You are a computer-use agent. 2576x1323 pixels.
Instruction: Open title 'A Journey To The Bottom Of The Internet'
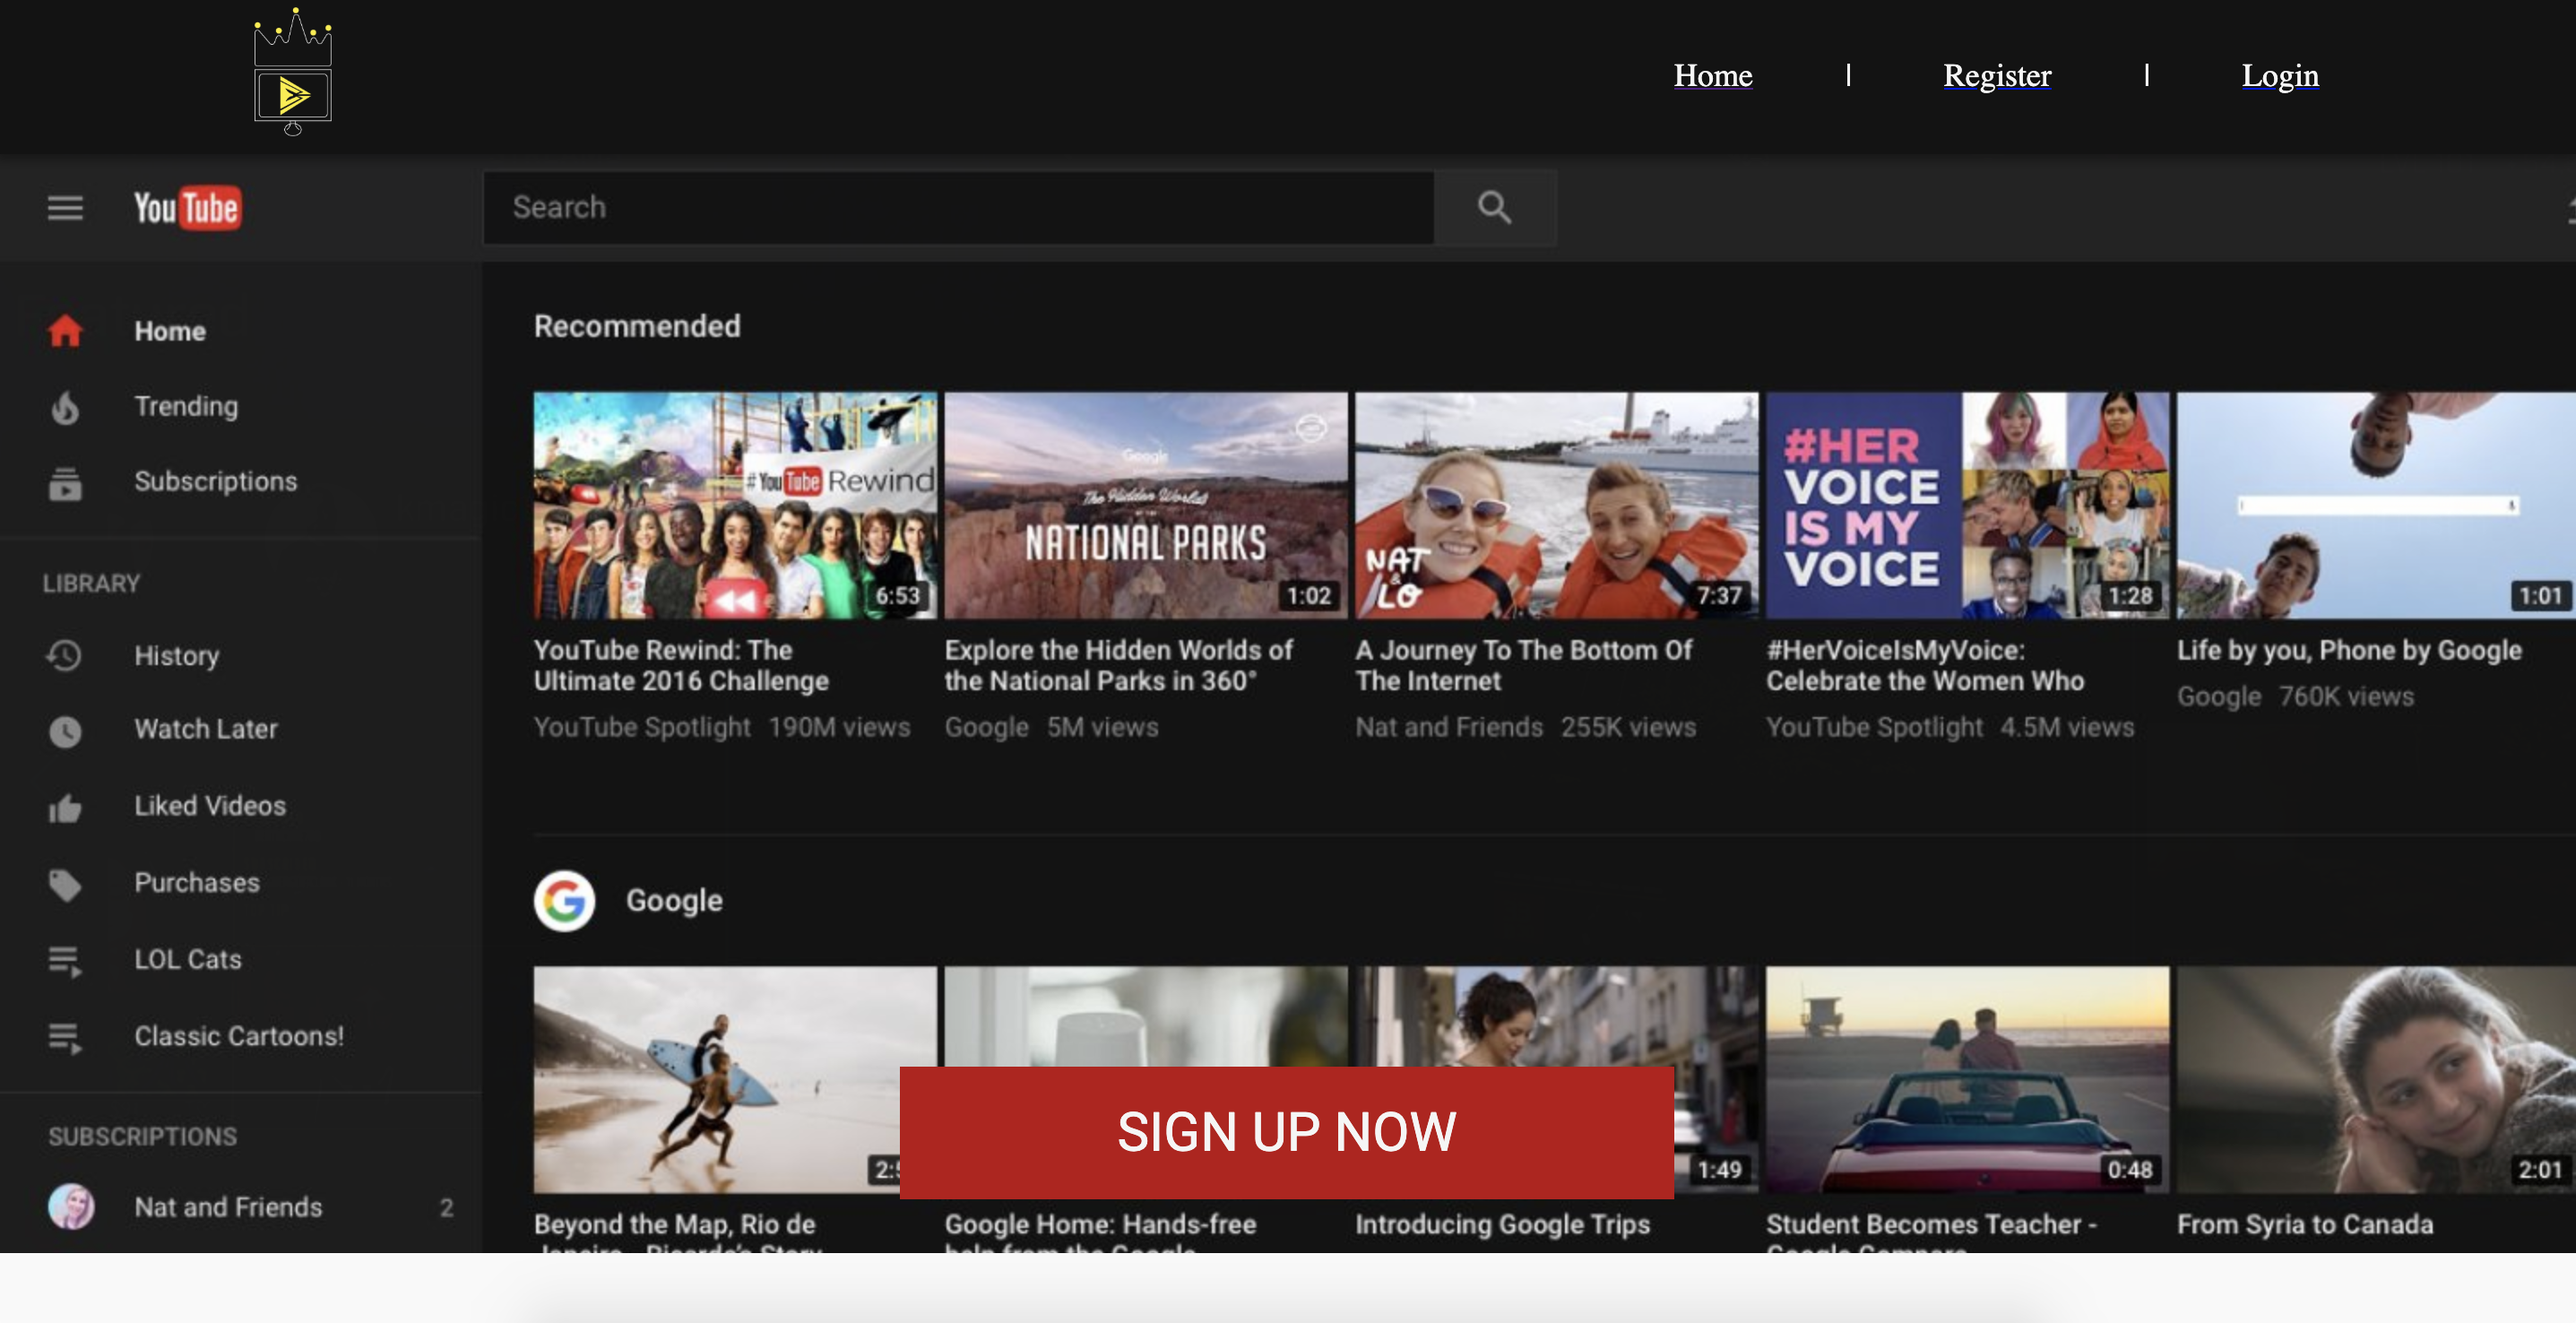[1524, 665]
